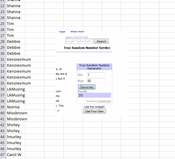175x159 pixels.
Task: Click the Get Your Own button
Action: (x=94, y=111)
